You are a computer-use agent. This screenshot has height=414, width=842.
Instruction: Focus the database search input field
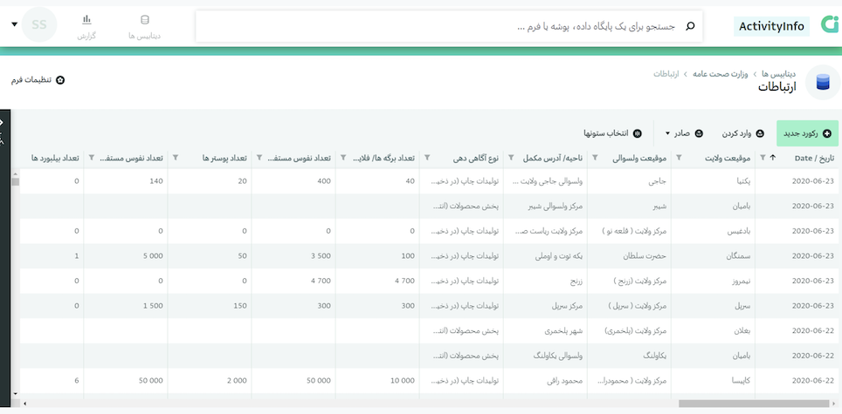coord(449,25)
